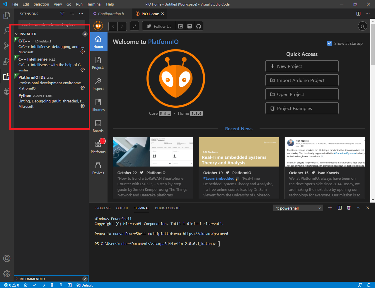
Task: Expand the RECOMMENDED extensions section
Action: point(32,279)
